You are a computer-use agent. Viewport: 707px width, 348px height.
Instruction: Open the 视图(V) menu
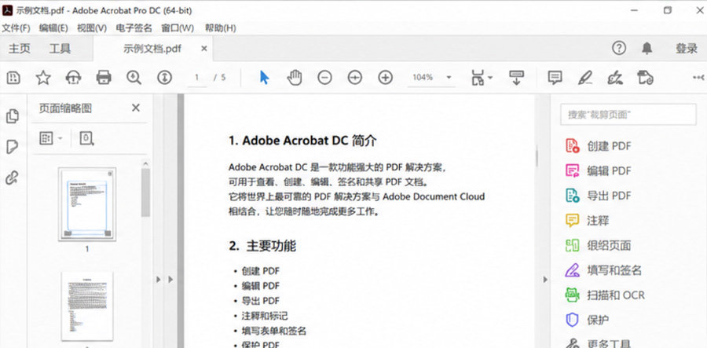[92, 28]
